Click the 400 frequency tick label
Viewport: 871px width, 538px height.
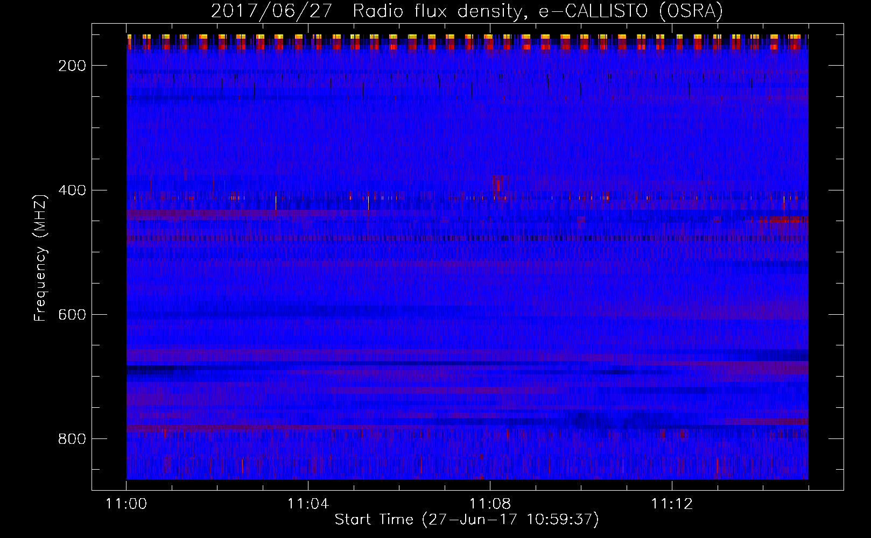(72, 190)
